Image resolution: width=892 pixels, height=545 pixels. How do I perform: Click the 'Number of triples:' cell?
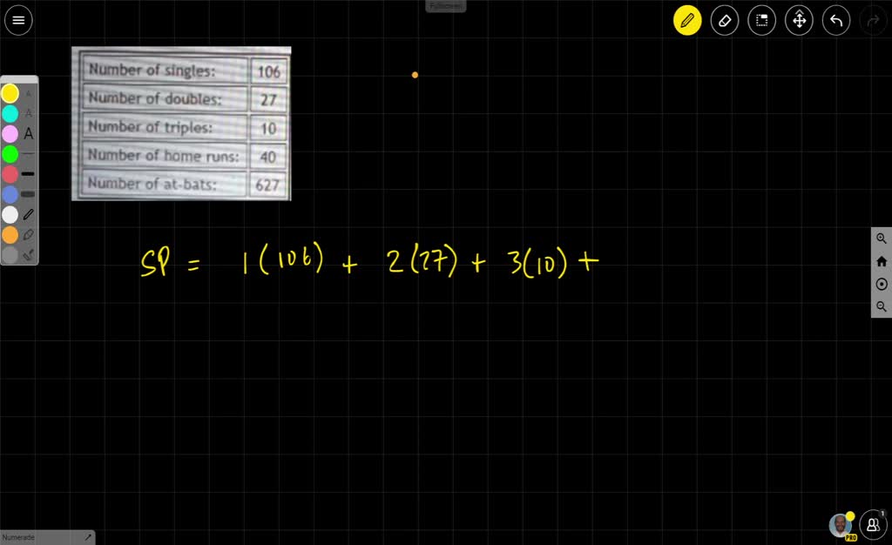point(165,127)
